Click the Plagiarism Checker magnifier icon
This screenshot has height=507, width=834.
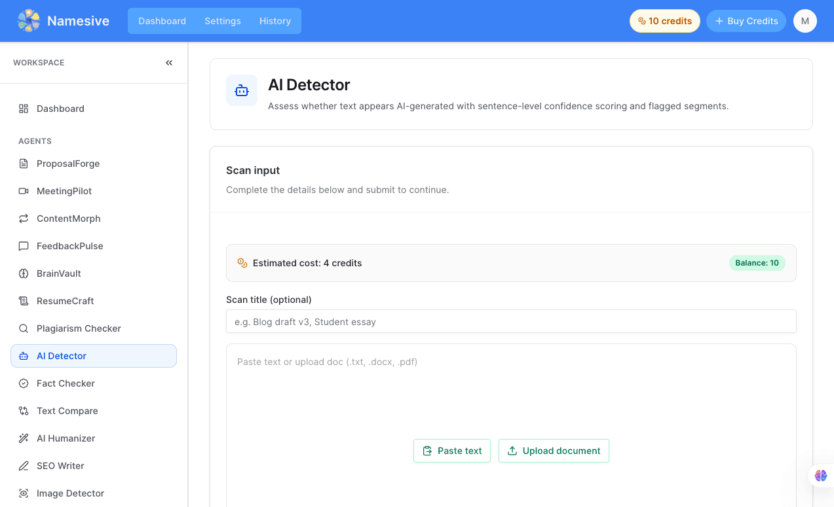[24, 328]
